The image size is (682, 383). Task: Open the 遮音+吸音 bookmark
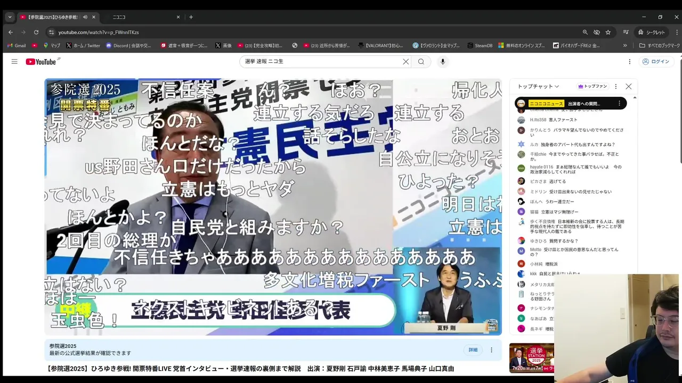coord(184,46)
